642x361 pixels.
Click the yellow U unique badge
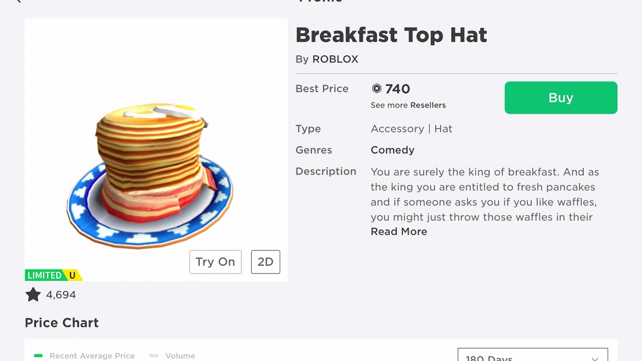72,275
